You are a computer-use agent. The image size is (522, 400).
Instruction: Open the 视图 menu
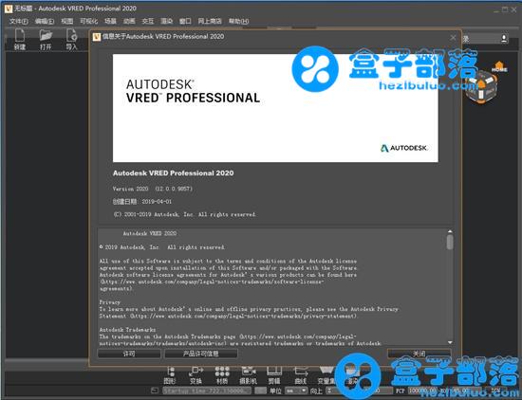(x=67, y=21)
